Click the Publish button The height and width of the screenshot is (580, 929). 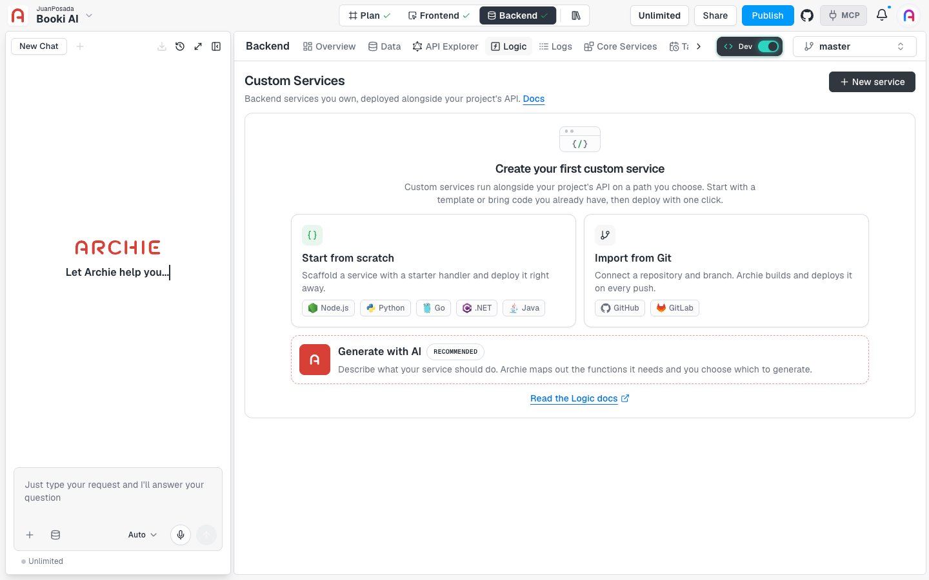click(x=768, y=15)
